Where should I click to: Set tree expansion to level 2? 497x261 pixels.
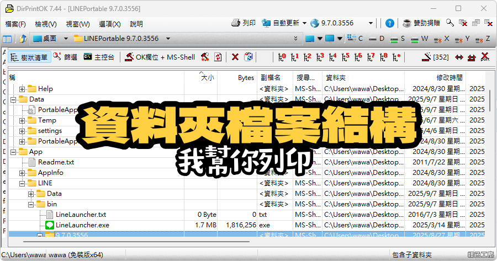(x=307, y=57)
